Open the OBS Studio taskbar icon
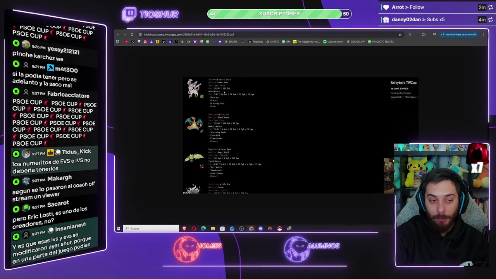Screen dimensions: 496x279 click(x=241, y=229)
